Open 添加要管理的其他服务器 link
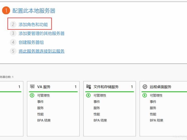This screenshot has height=140, width=187. 42,33
